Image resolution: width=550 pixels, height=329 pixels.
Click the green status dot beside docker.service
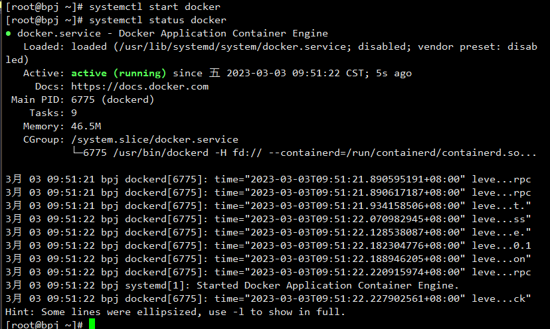pyautogui.click(x=9, y=34)
